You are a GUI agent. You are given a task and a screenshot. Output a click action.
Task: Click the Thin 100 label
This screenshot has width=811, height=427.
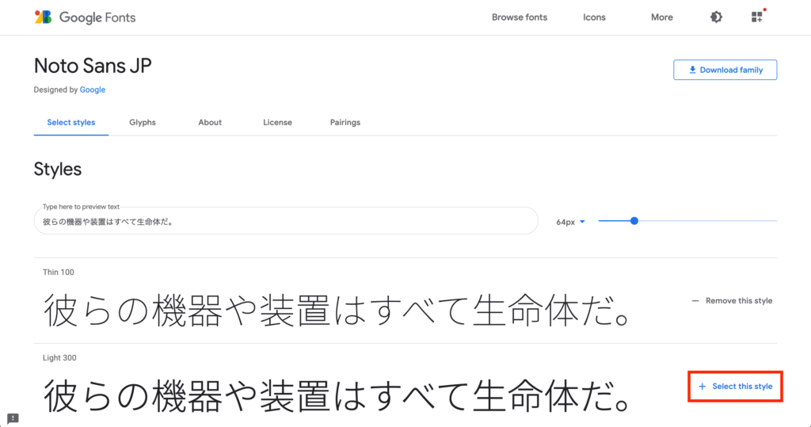click(x=59, y=273)
